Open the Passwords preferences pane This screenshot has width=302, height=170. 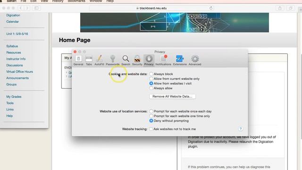point(113,60)
